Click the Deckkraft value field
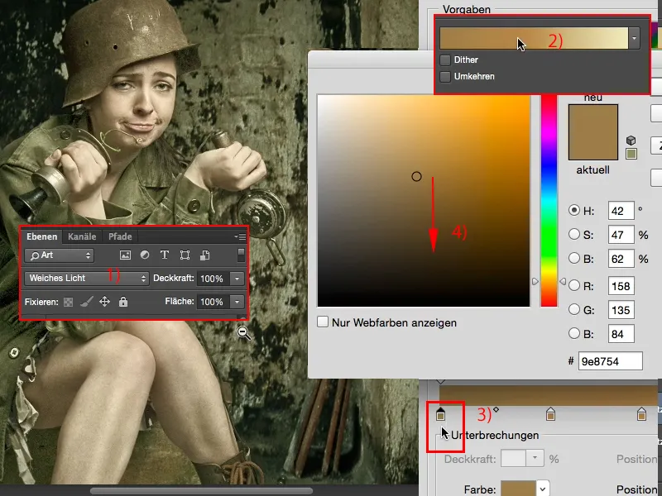 tap(213, 278)
